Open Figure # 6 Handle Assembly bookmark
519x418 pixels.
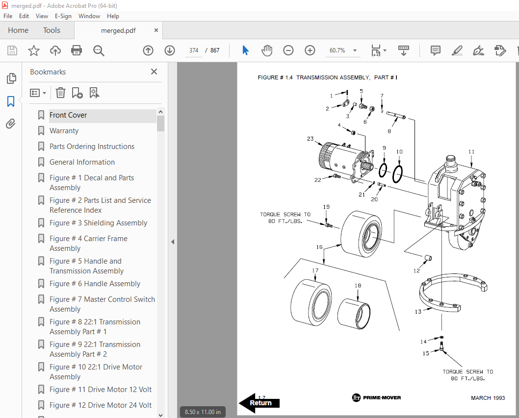[95, 284]
